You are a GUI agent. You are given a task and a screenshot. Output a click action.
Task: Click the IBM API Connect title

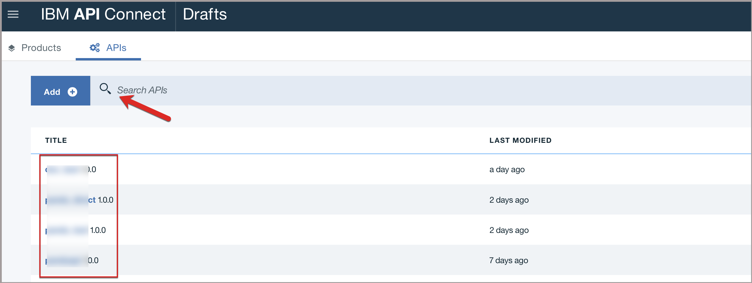click(x=103, y=14)
